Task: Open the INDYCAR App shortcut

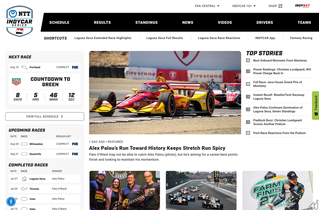Action: tap(265, 38)
